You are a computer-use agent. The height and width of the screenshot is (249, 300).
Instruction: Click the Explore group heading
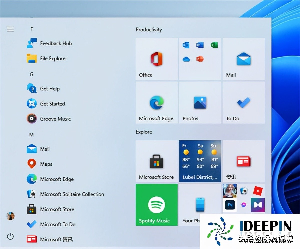tap(144, 132)
